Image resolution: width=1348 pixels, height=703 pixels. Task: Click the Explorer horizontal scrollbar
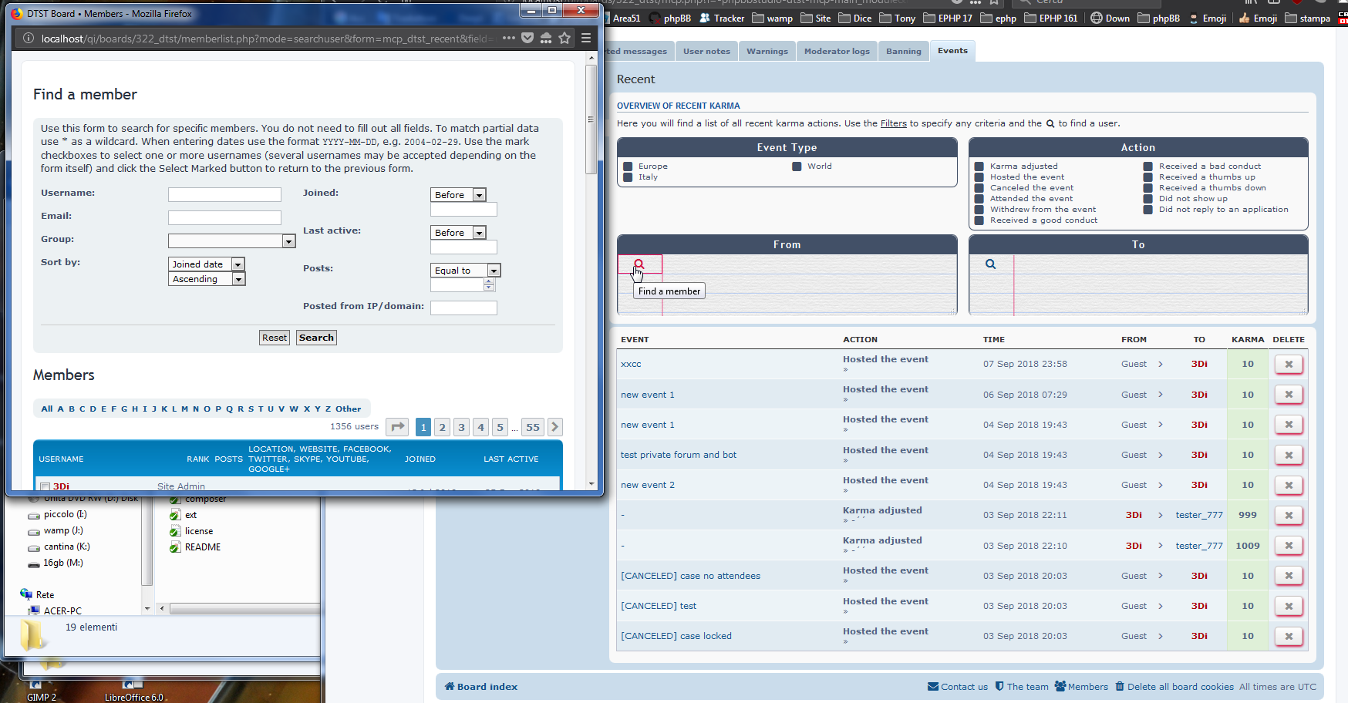(244, 609)
